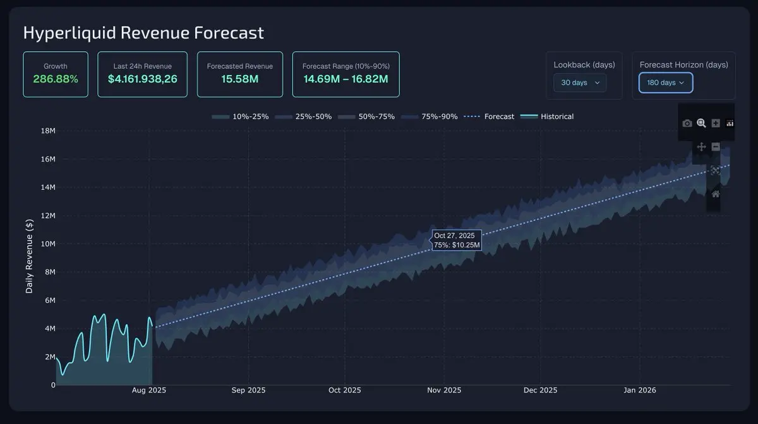
Task: Click the autoscale icon in modebar
Action: [x=716, y=170]
